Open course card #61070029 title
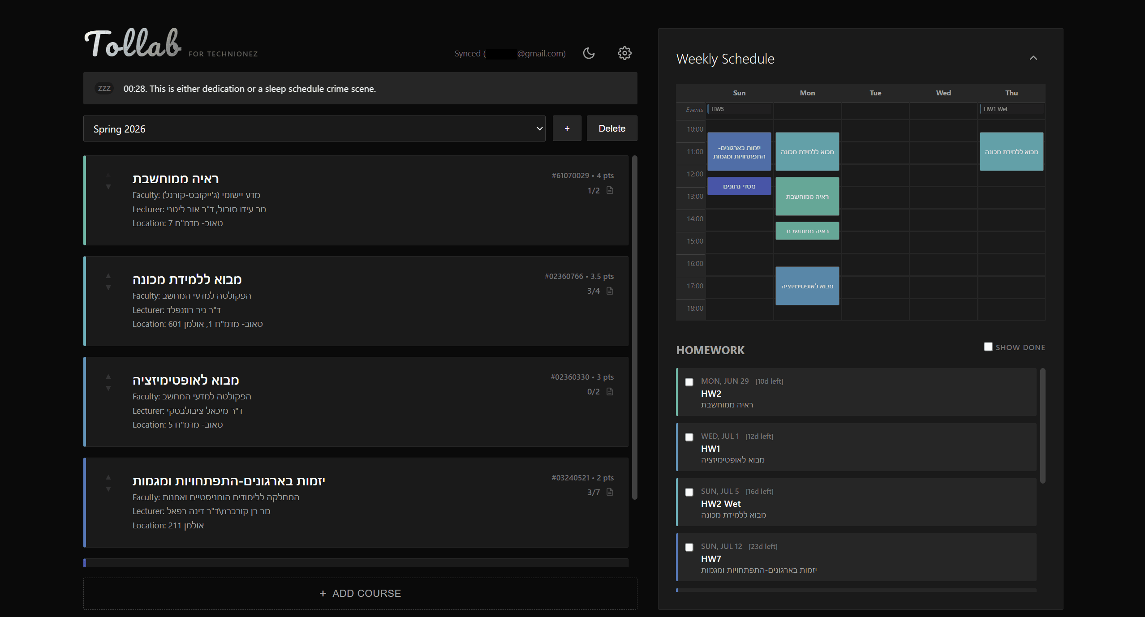This screenshot has width=1145, height=617. tap(176, 179)
